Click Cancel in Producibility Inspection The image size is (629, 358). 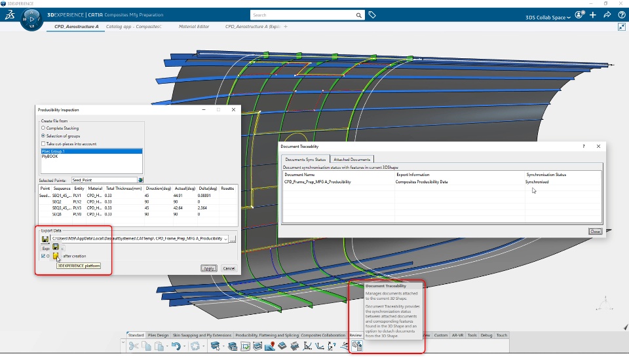click(x=229, y=268)
